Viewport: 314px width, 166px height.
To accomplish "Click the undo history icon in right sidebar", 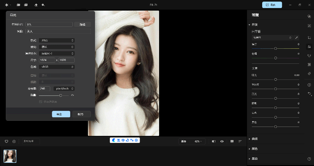I will coord(309,94).
